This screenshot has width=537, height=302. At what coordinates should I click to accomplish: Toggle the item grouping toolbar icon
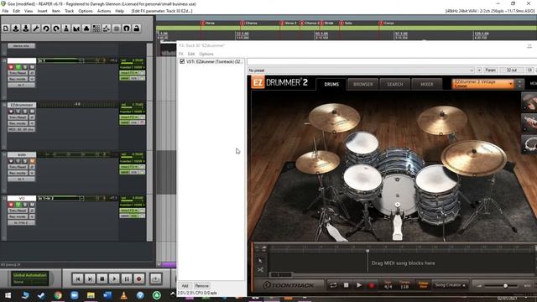(86, 29)
